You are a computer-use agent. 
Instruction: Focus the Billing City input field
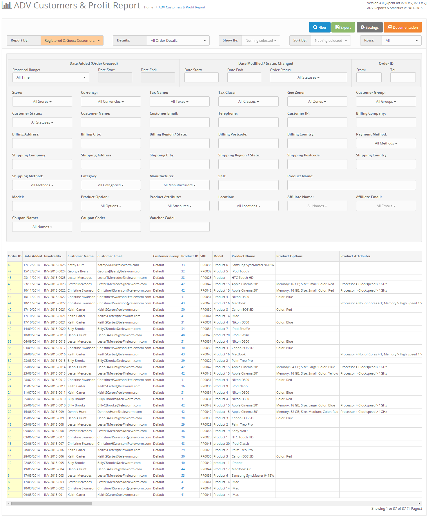111,143
